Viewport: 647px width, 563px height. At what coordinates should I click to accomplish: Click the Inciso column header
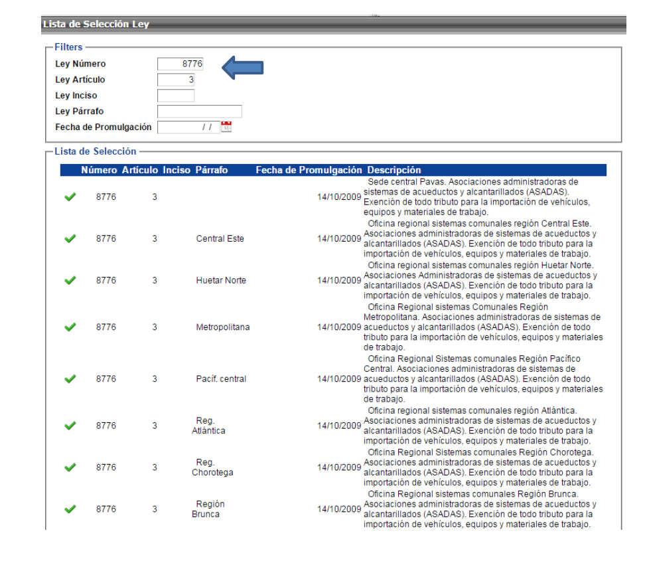coord(176,170)
